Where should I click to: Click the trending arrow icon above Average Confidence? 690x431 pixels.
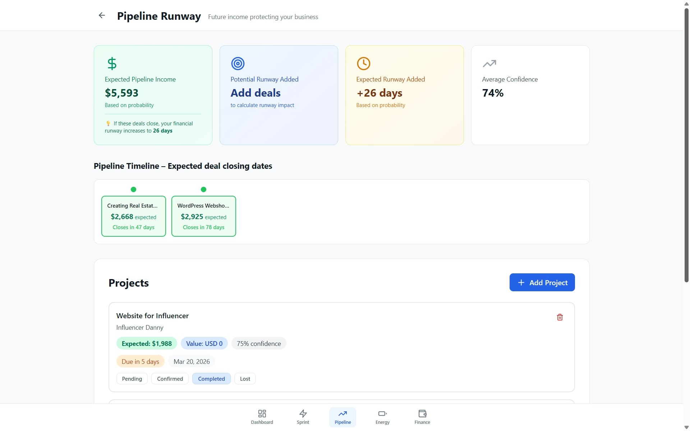point(489,64)
